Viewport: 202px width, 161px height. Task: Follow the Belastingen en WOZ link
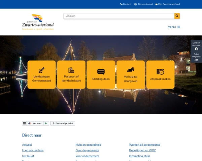[142, 150]
